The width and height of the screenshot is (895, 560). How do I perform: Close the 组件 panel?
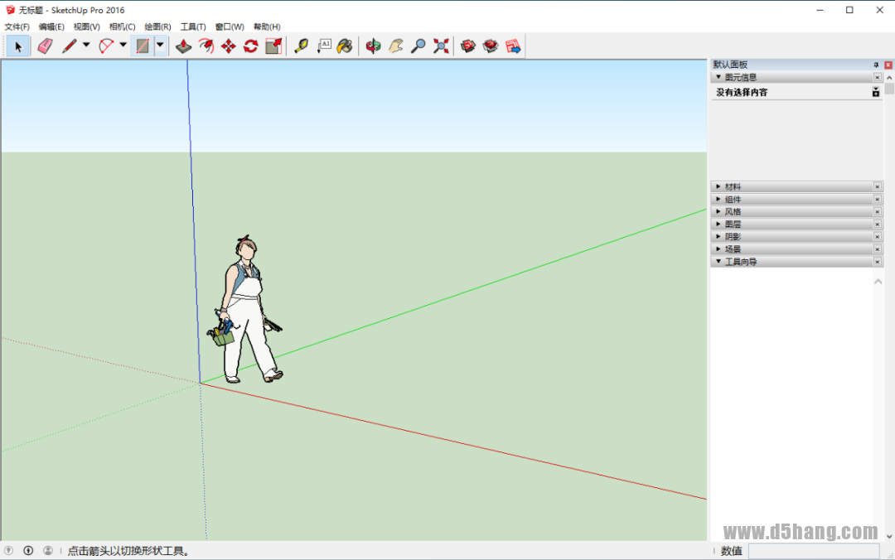click(x=878, y=199)
